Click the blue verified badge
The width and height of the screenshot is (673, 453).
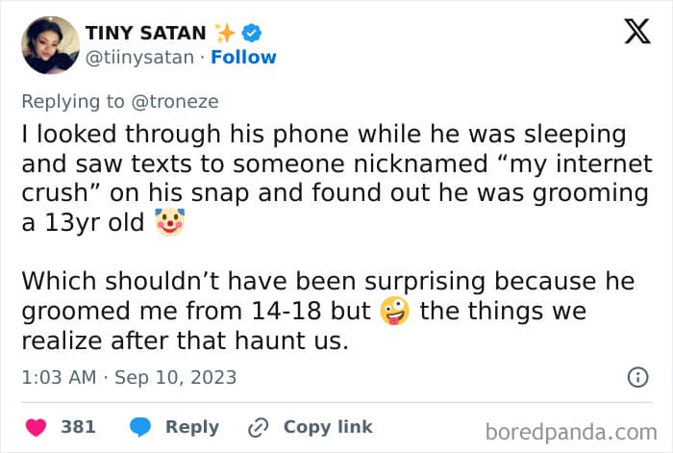pyautogui.click(x=252, y=33)
